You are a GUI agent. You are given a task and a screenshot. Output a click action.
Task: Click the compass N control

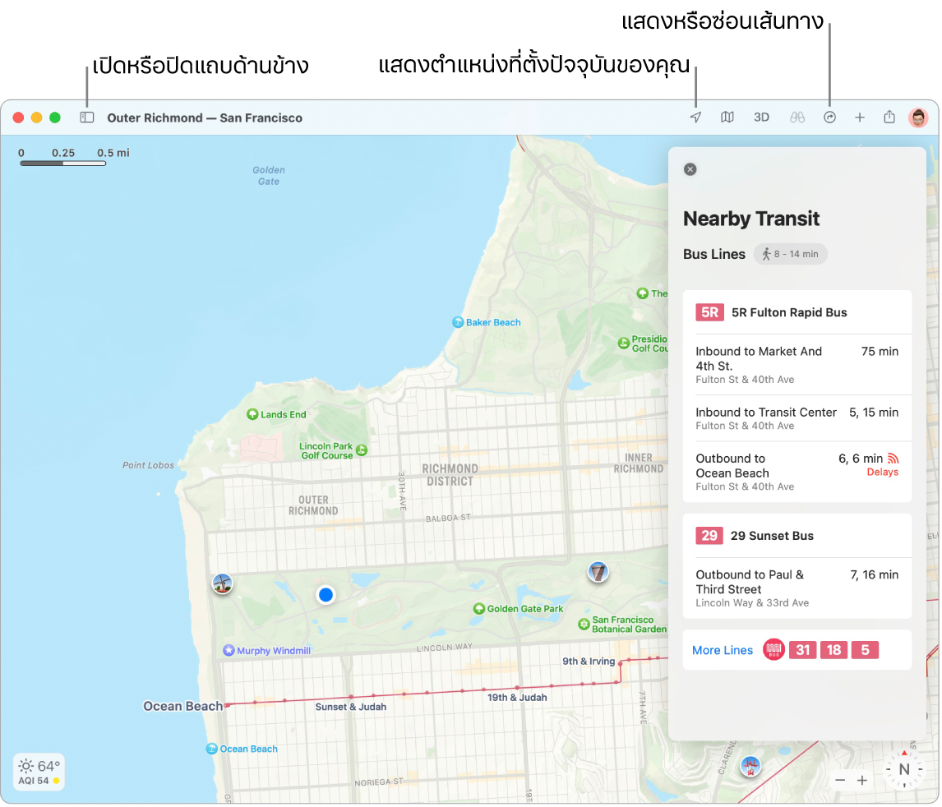(x=904, y=769)
